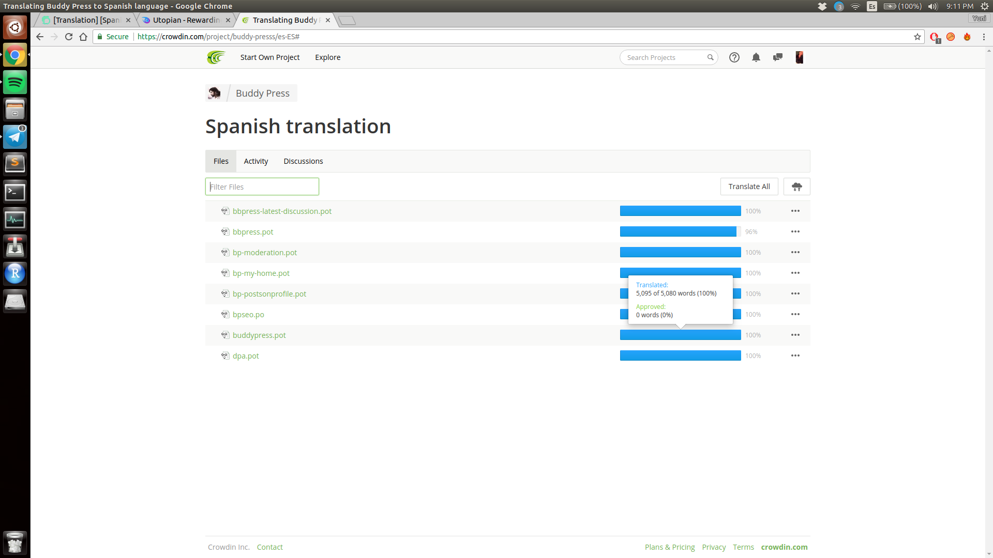993x558 pixels.
Task: Select the Files tab
Action: pos(221,161)
